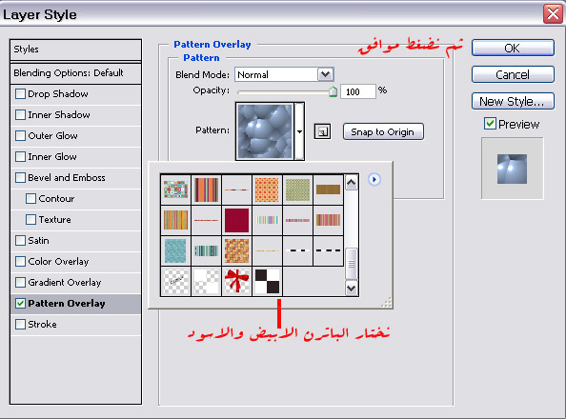
Task: Select the teal textured pattern thumbnail
Action: click(x=175, y=250)
